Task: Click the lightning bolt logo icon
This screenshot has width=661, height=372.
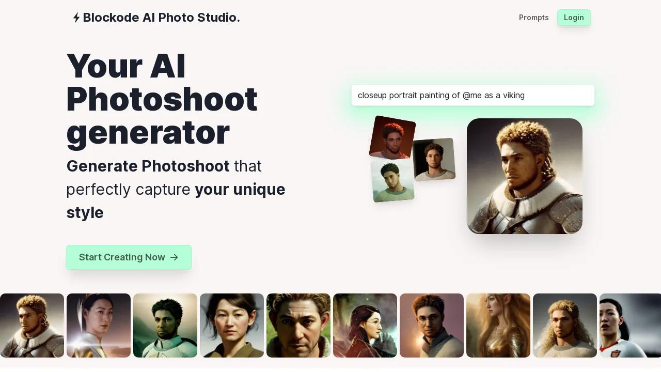Action: [x=76, y=18]
